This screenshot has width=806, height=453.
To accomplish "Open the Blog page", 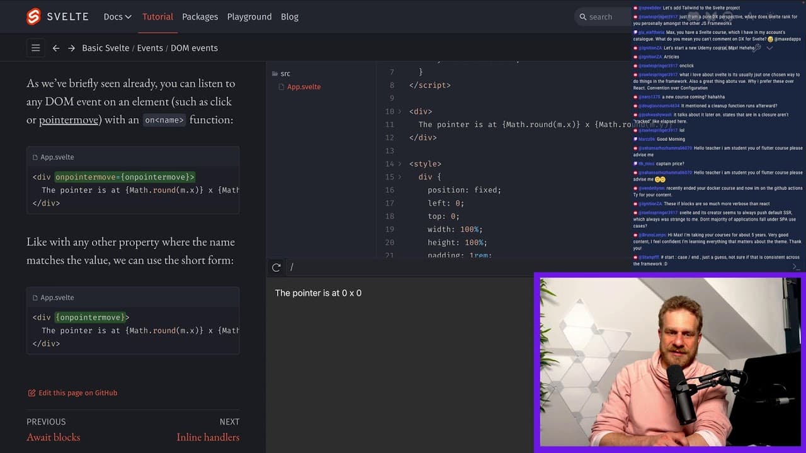I will [x=290, y=17].
